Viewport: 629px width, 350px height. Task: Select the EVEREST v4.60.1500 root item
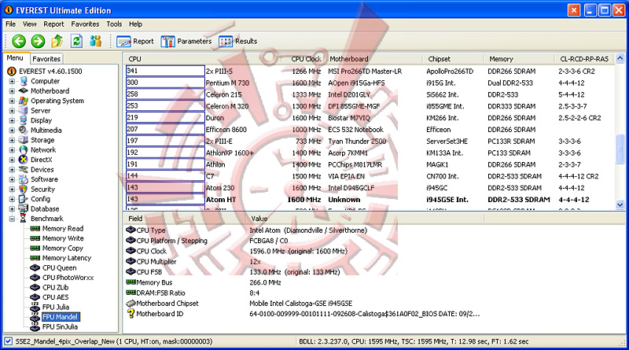pyautogui.click(x=50, y=72)
